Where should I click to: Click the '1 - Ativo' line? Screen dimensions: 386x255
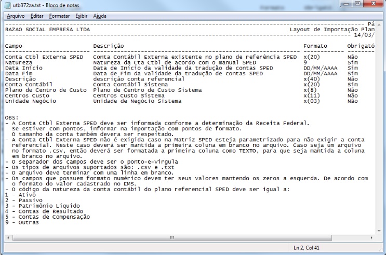pos(20,195)
